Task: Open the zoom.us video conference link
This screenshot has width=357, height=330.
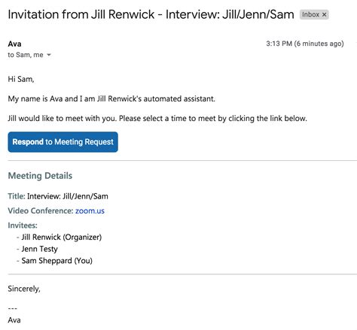Action: pyautogui.click(x=90, y=210)
